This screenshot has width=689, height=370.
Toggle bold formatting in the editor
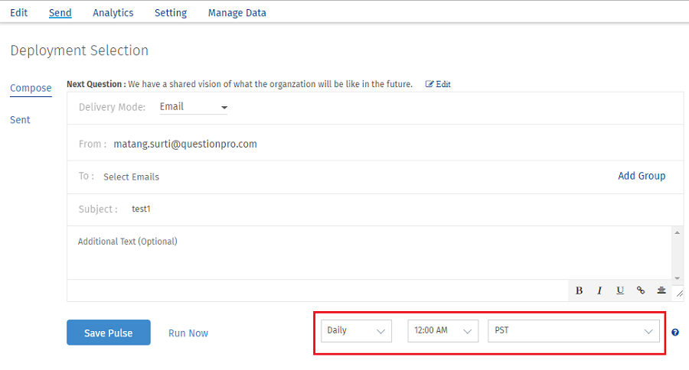pos(579,290)
